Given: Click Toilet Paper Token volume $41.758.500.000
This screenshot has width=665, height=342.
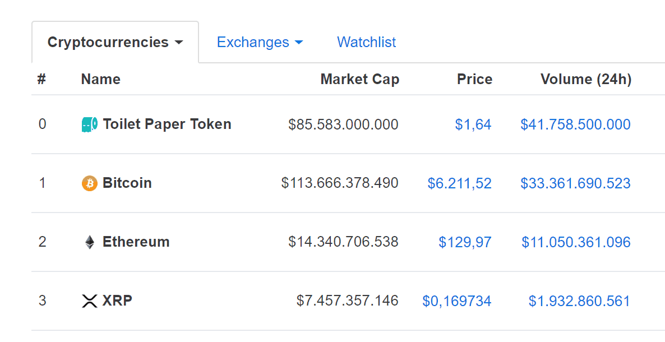Looking at the screenshot, I should tap(575, 124).
